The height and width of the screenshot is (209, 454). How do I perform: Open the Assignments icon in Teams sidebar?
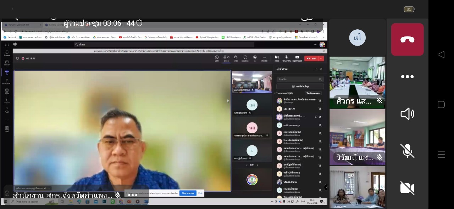(7, 82)
